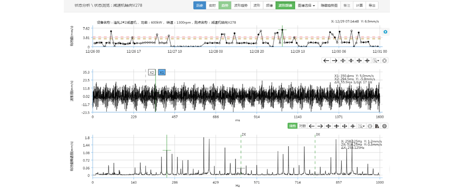The width and height of the screenshot is (454, 188).
Task: Open spectrum gear settings icon
Action: click(x=384, y=126)
